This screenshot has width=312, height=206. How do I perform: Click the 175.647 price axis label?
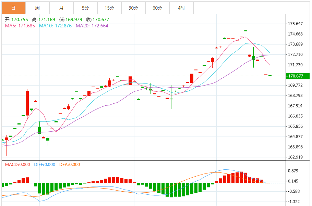[x=296, y=24]
